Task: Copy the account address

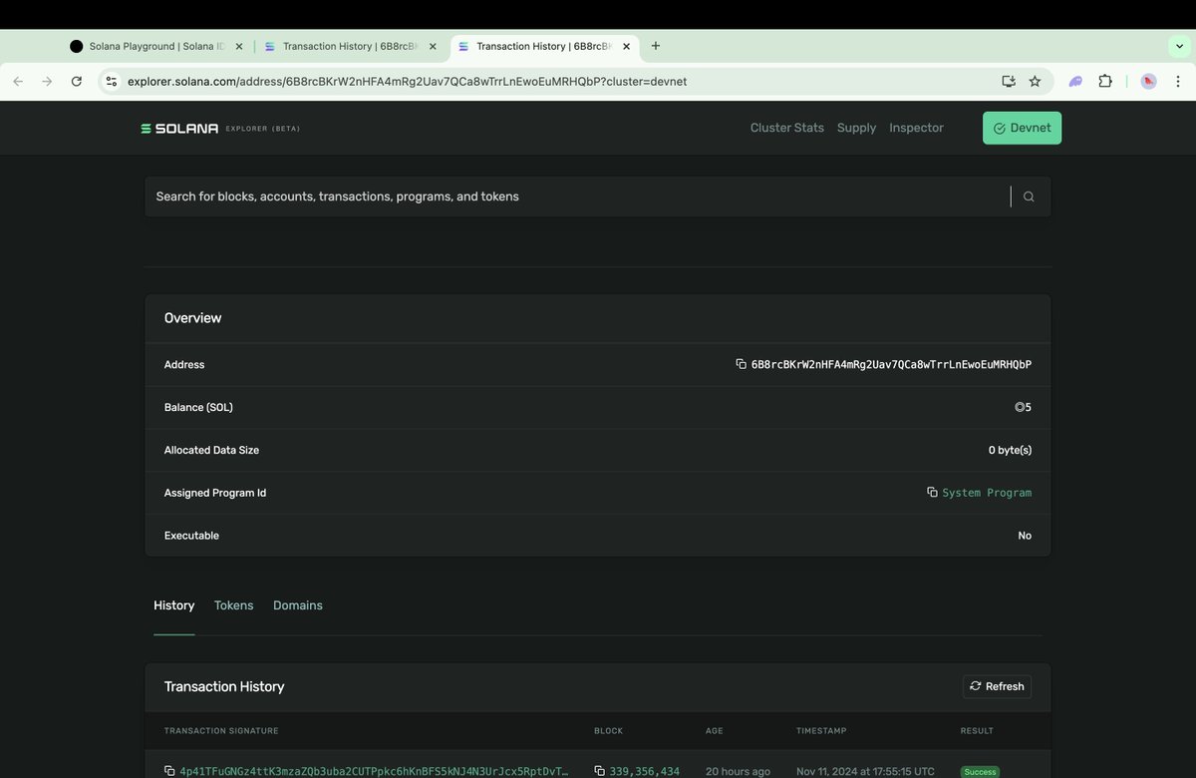Action: pyautogui.click(x=741, y=364)
